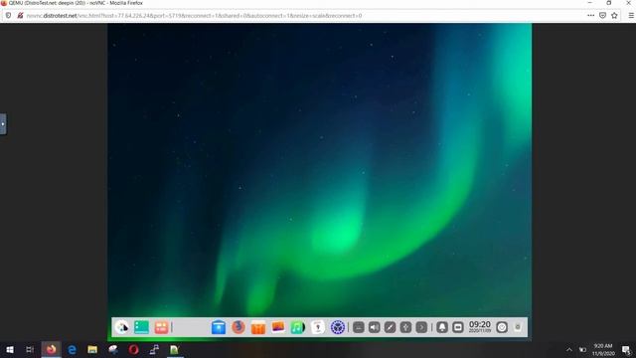The image size is (636, 358).
Task: Open Task View on the Windows taskbar
Action: [30, 349]
